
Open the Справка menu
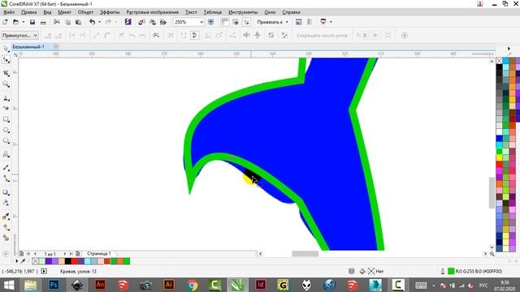(x=291, y=12)
